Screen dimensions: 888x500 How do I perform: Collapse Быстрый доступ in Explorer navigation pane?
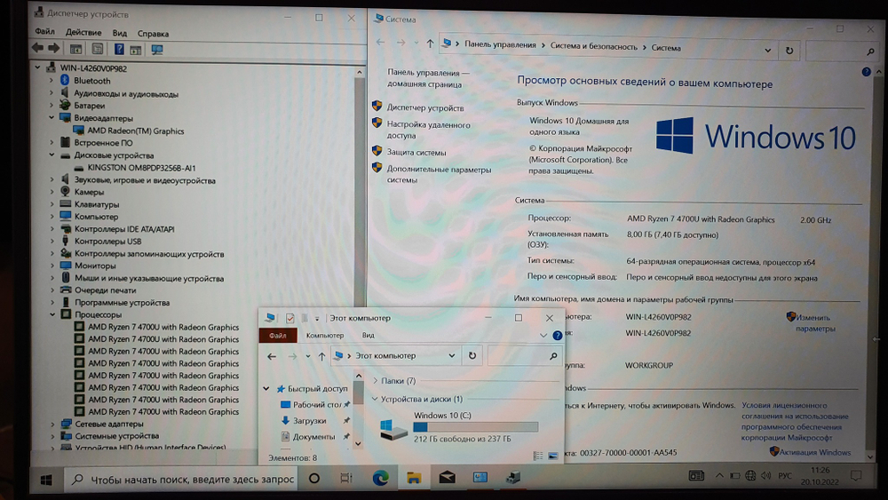click(x=266, y=388)
